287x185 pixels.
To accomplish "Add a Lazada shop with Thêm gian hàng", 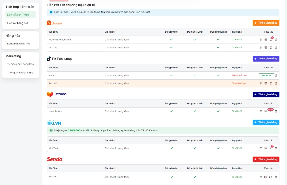I will pos(266,94).
